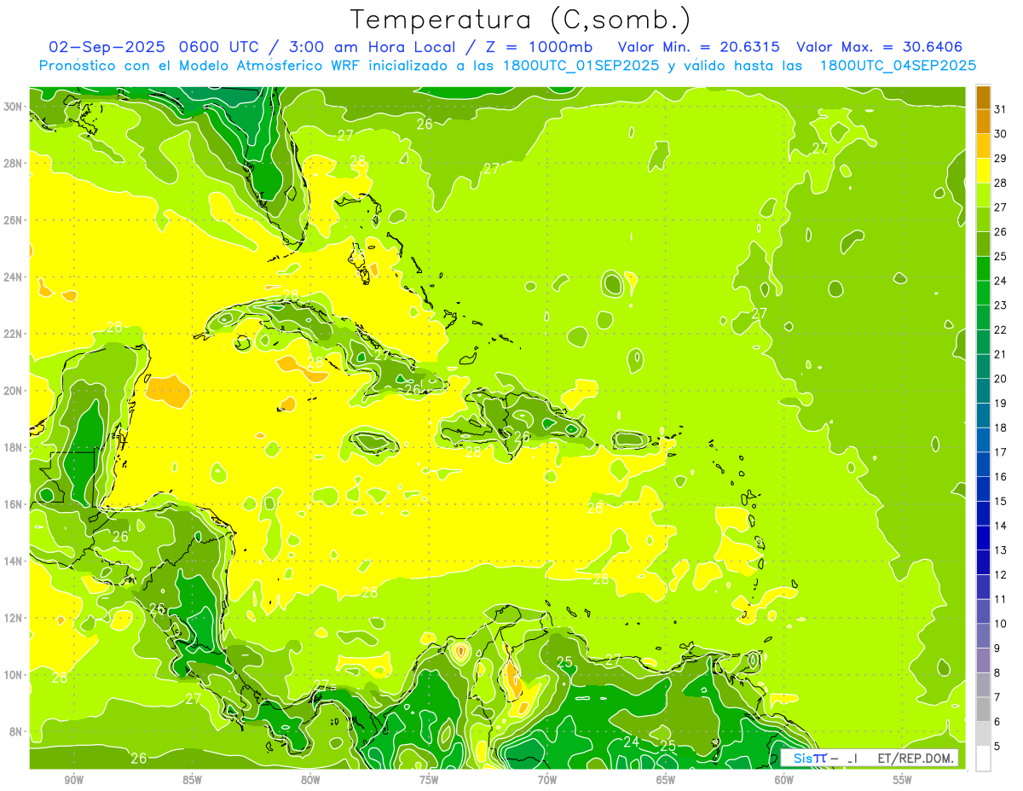Select "Valor Min. = 20.6315" in the header

click(698, 47)
